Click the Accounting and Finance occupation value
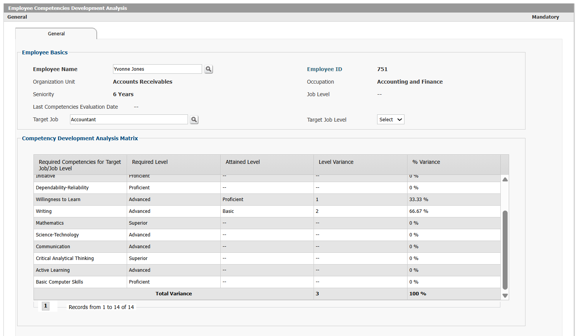 point(410,82)
